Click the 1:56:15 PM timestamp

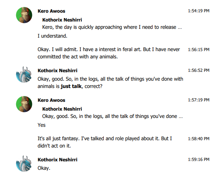click(199, 50)
